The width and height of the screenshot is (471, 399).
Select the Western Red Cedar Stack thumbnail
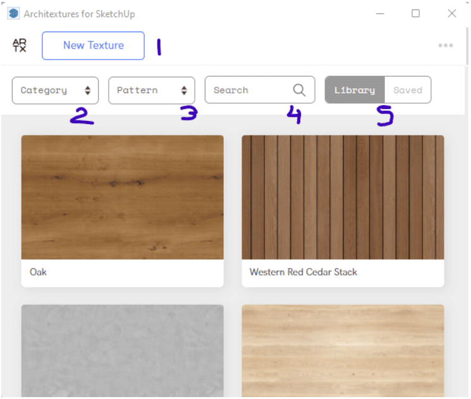pyautogui.click(x=343, y=198)
